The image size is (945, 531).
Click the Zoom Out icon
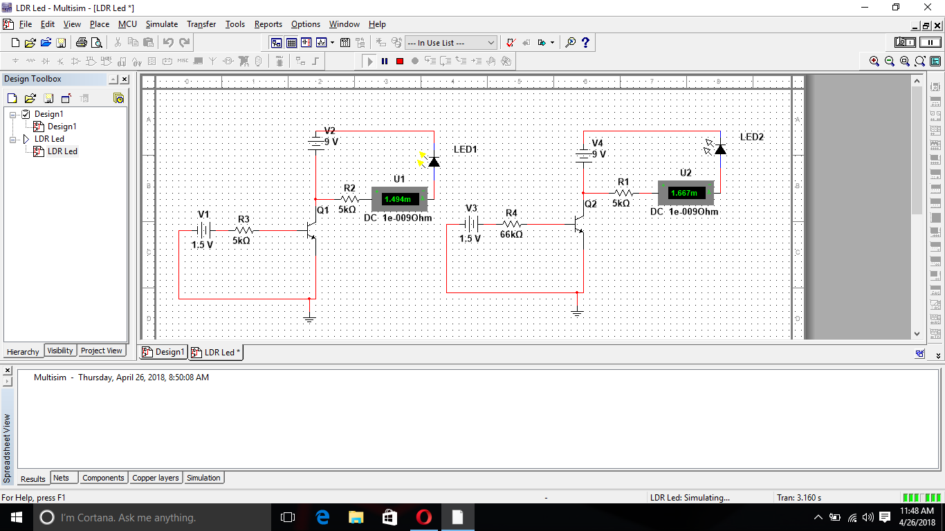point(890,61)
